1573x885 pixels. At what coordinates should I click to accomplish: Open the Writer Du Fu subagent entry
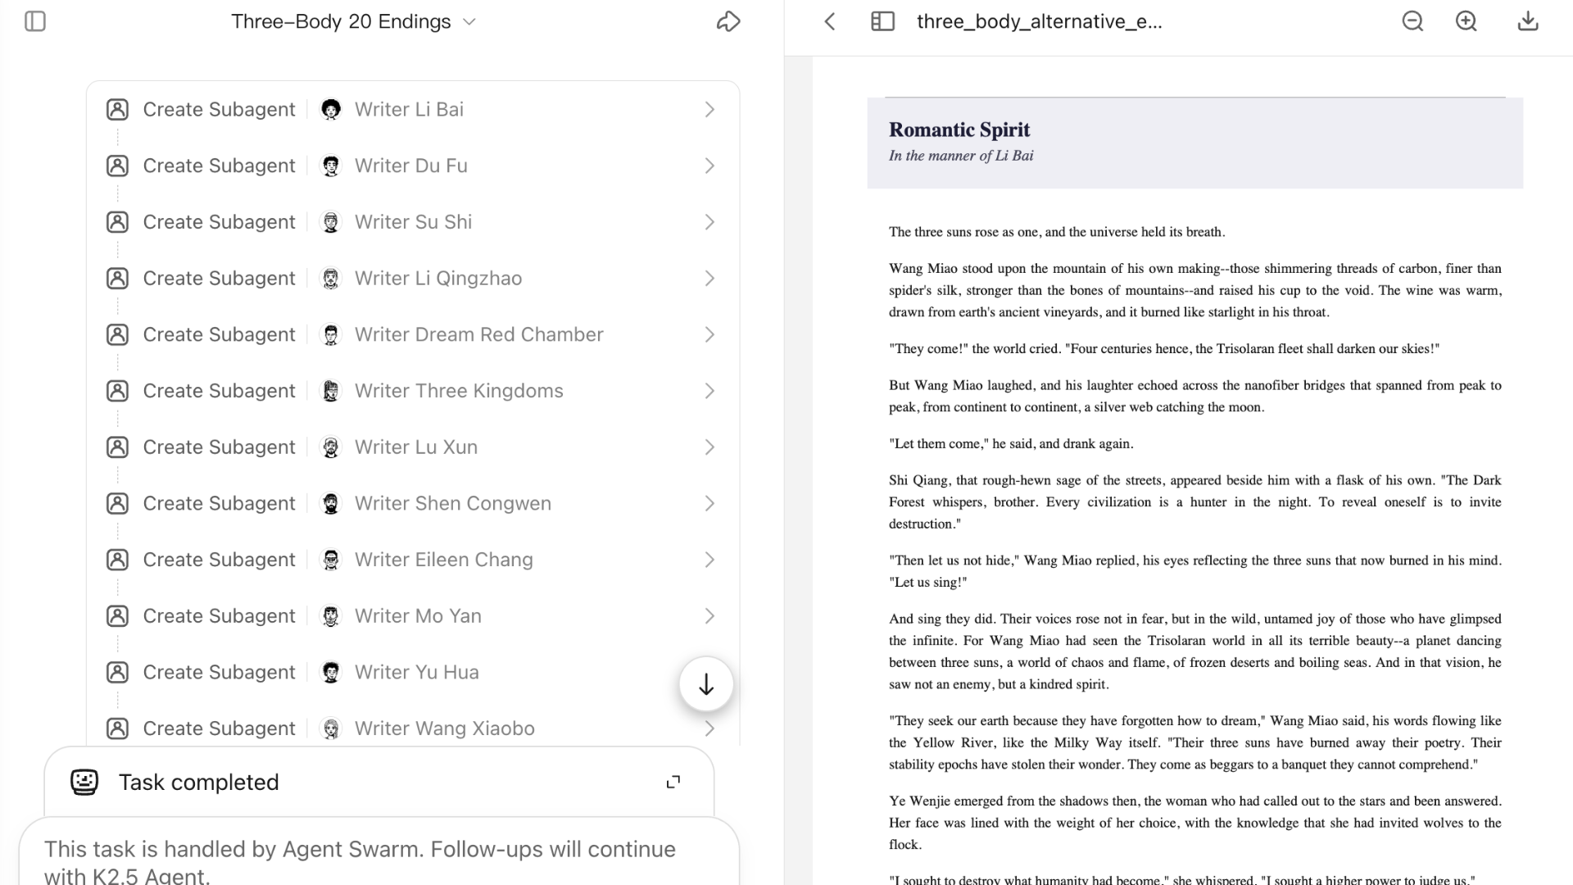pyautogui.click(x=410, y=166)
